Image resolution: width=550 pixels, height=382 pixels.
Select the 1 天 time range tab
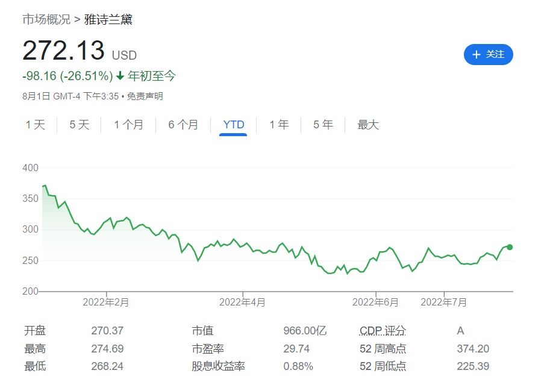pyautogui.click(x=36, y=125)
